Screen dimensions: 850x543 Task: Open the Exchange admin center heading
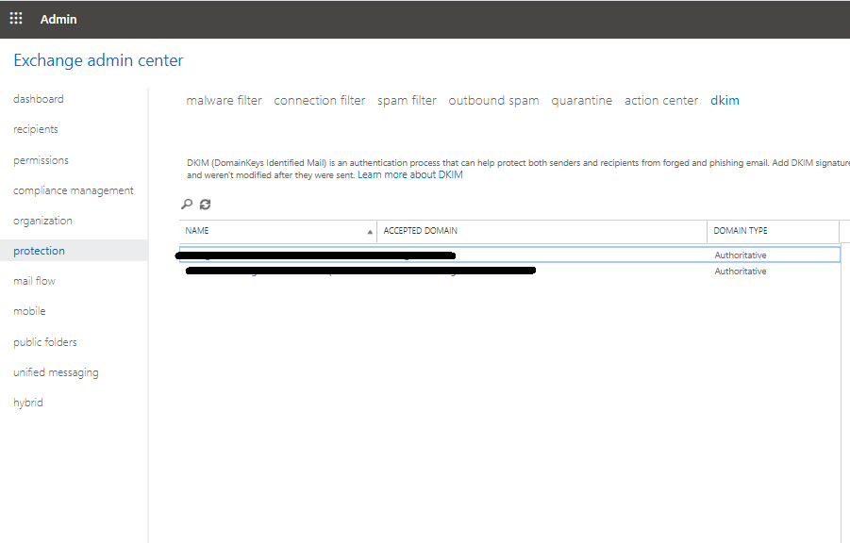[x=98, y=60]
